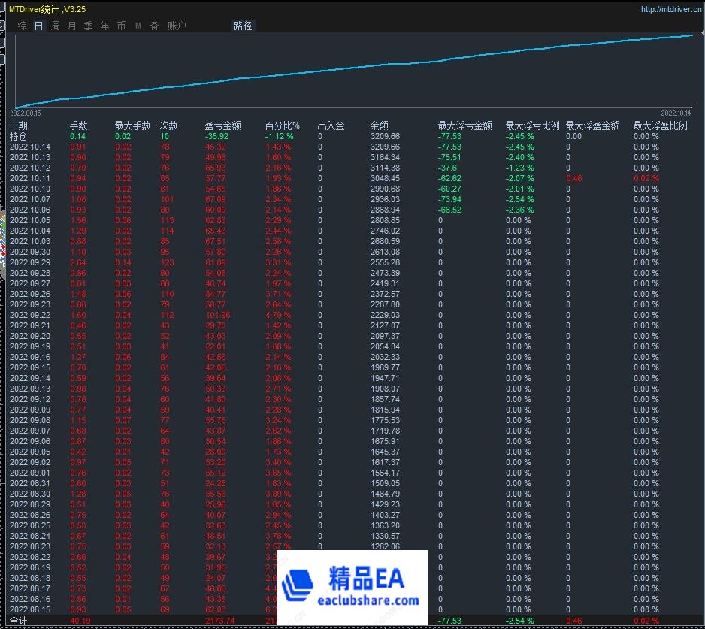Select the 币 currency tab
This screenshot has width=705, height=629.
pos(121,26)
